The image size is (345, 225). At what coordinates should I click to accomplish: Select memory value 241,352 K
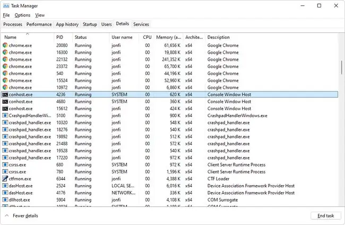(171, 60)
